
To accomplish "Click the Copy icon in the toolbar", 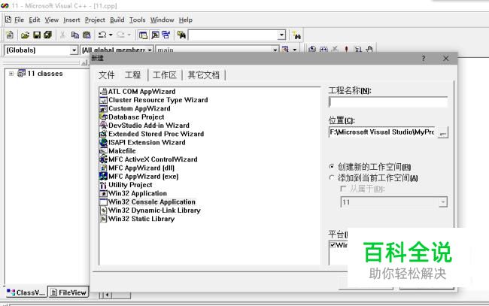I will click(x=74, y=35).
